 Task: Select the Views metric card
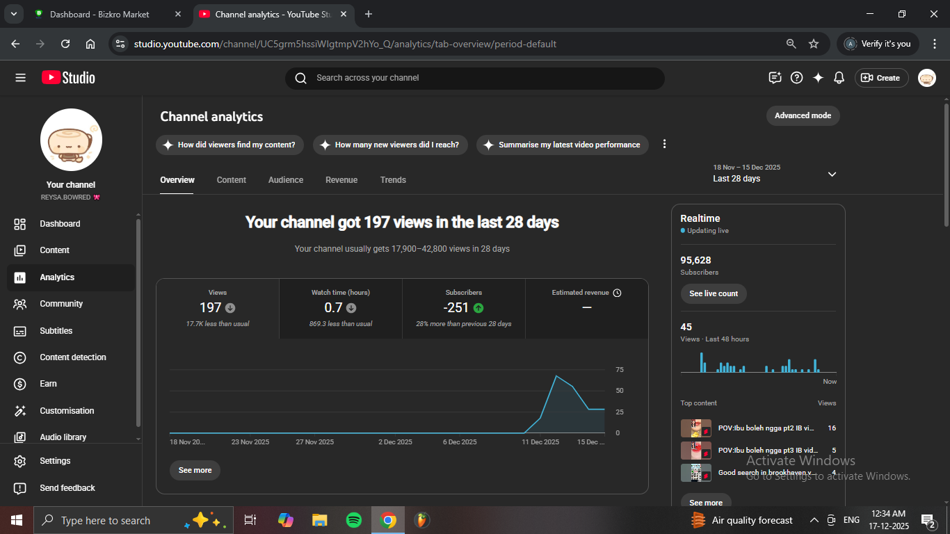click(218, 309)
